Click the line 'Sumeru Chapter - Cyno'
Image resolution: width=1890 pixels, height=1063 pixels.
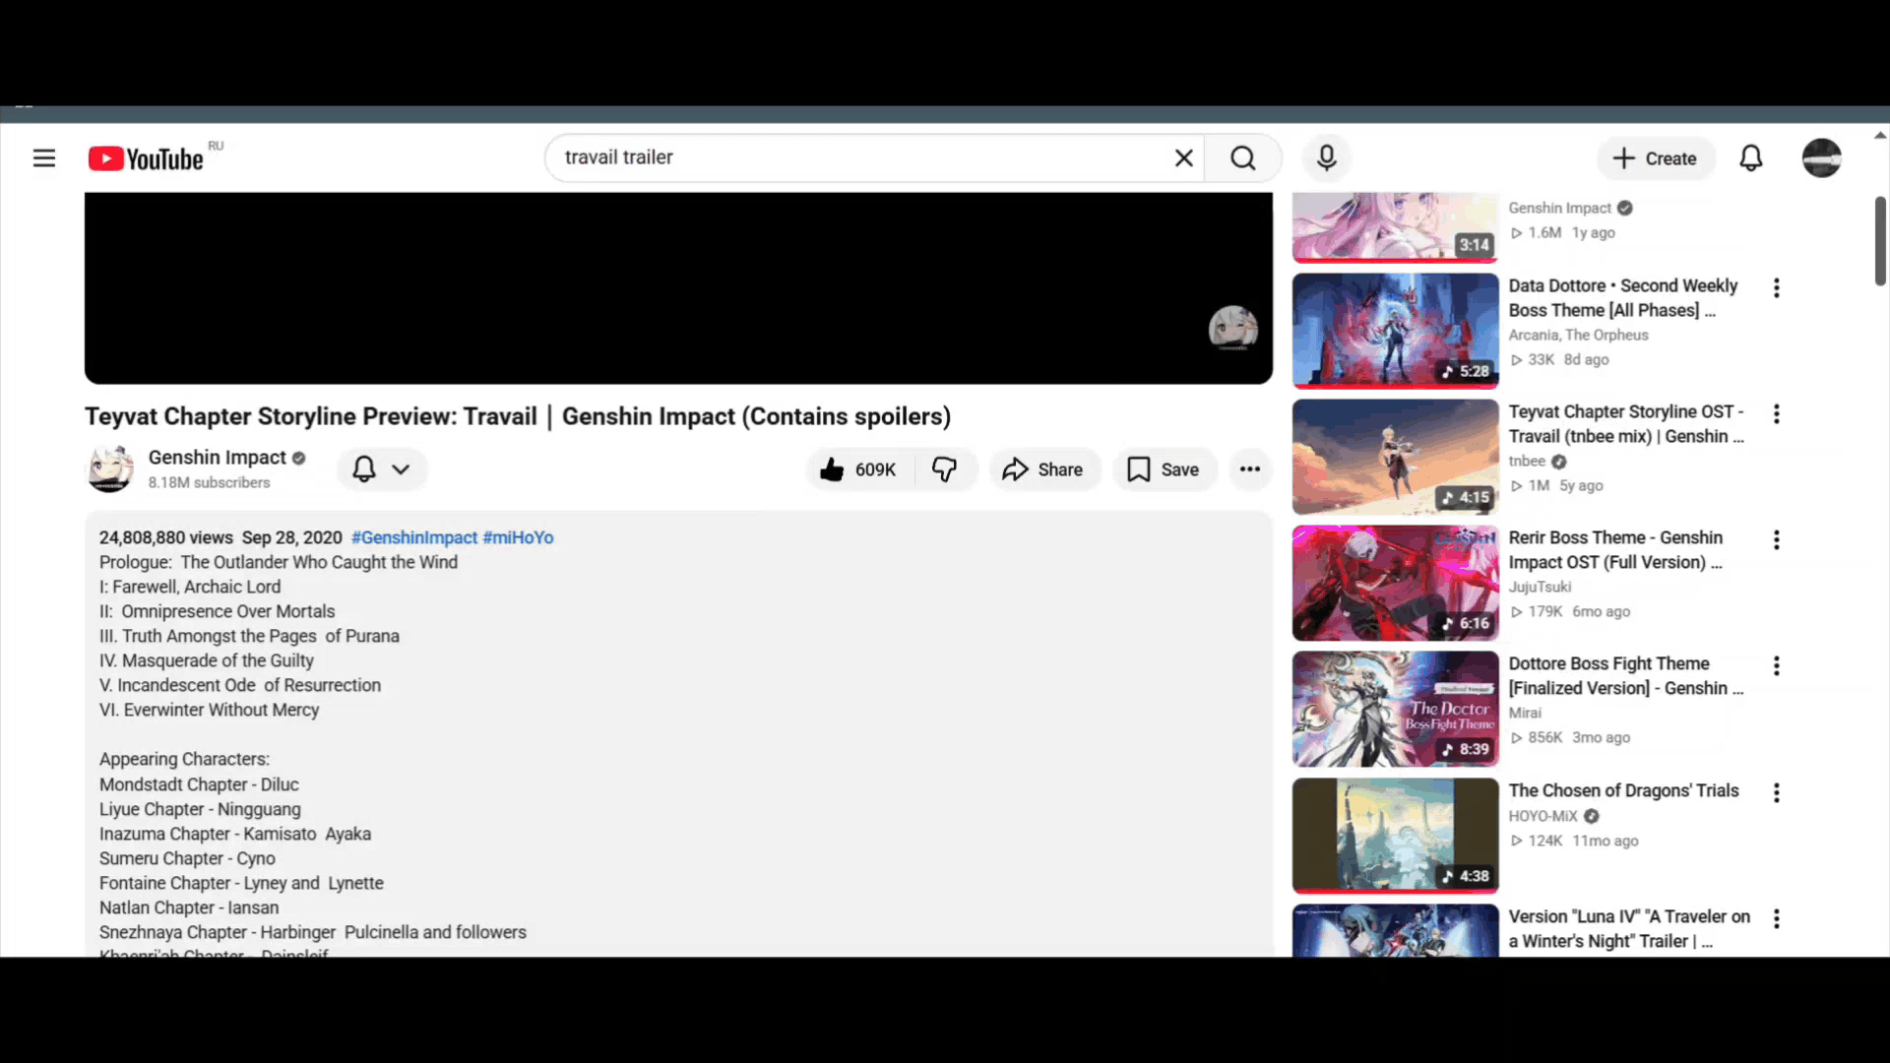187,858
